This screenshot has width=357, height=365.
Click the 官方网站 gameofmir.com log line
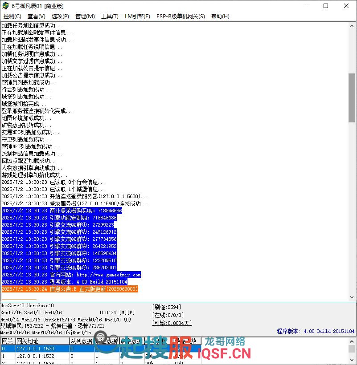click(x=71, y=275)
